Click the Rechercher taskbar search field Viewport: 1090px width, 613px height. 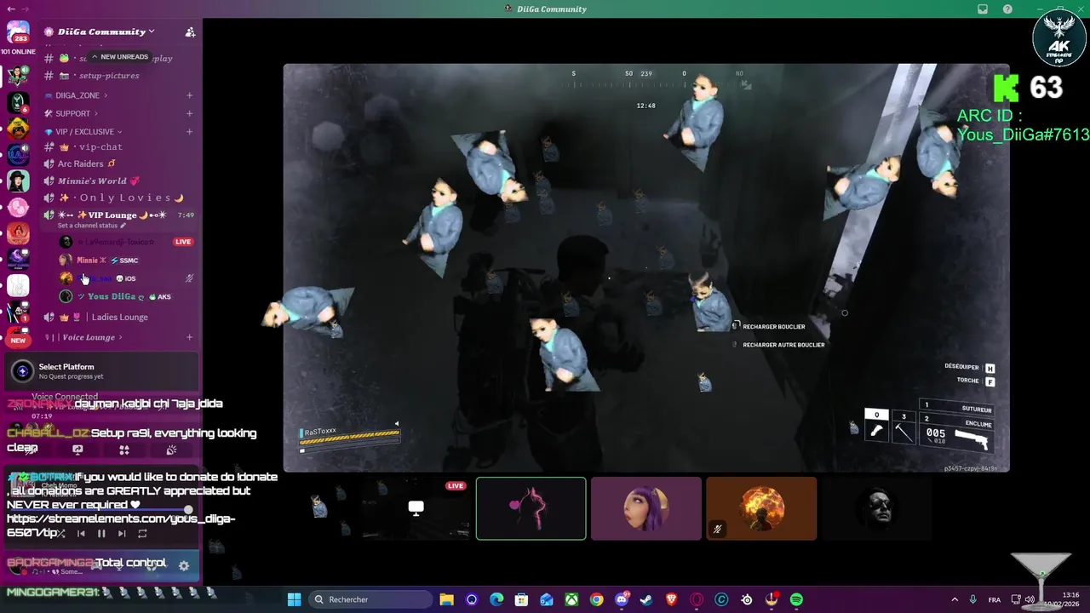[370, 599]
